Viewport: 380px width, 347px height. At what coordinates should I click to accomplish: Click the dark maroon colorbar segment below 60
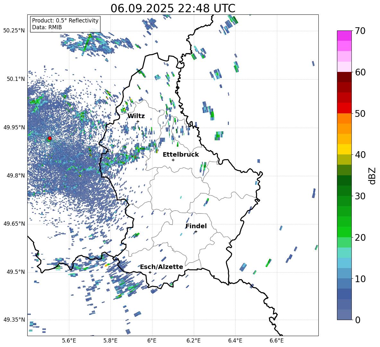[x=344, y=77]
